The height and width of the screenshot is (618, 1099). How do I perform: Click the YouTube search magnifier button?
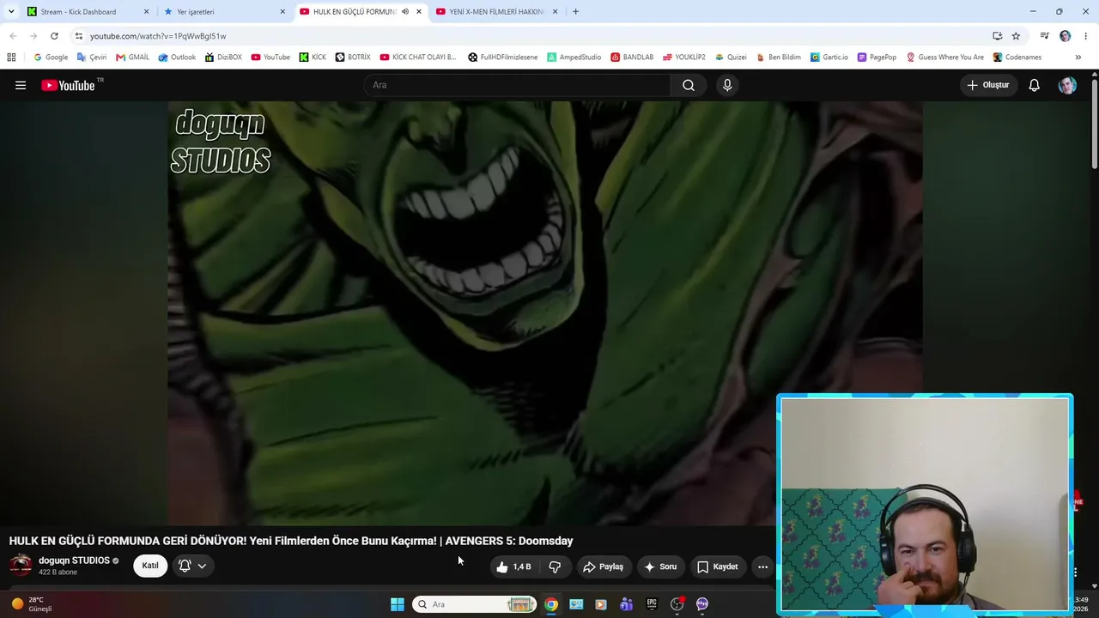(689, 85)
